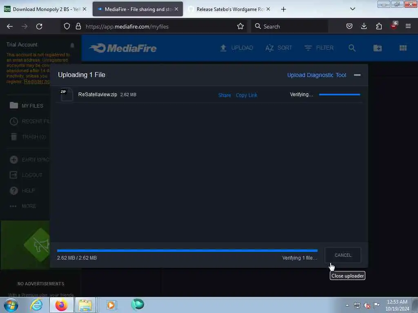Screen dimensions: 418x313
Task: Show hidden system tray icons
Action: [347, 305]
